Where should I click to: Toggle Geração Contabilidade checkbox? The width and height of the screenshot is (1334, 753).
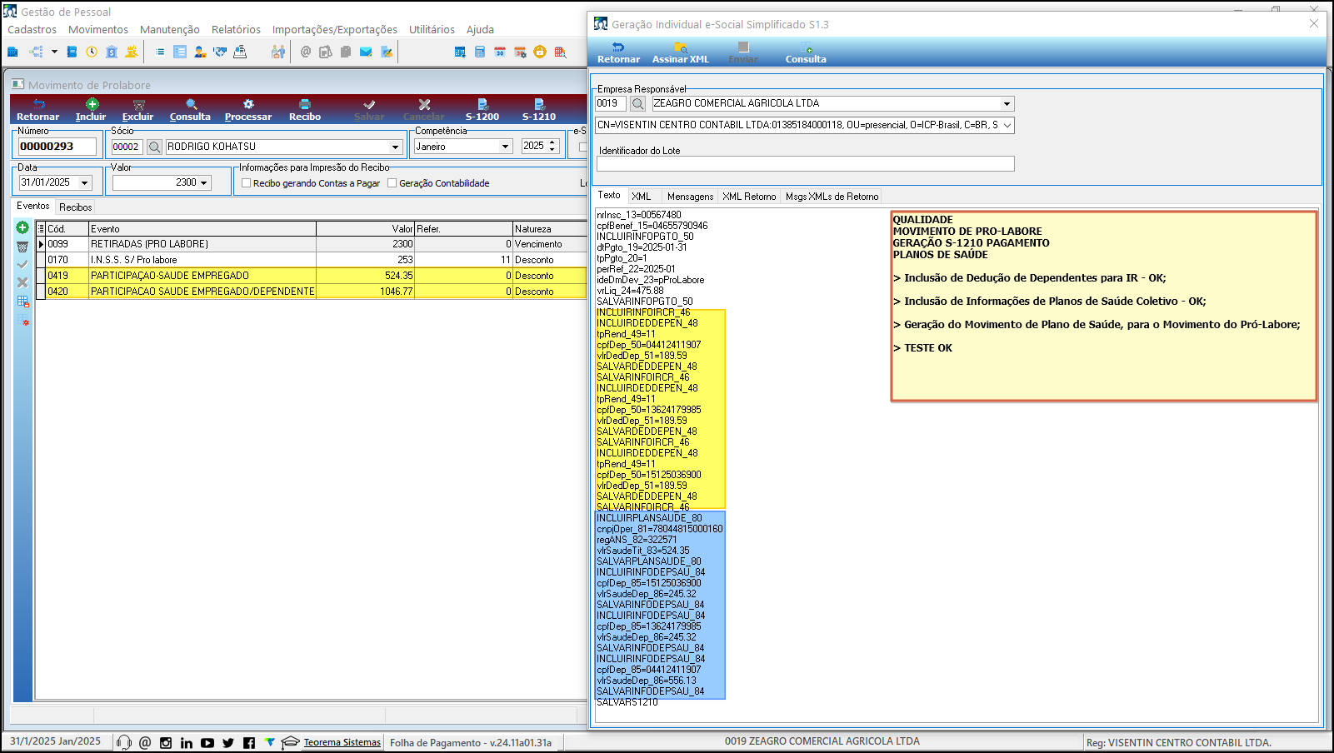click(x=392, y=183)
